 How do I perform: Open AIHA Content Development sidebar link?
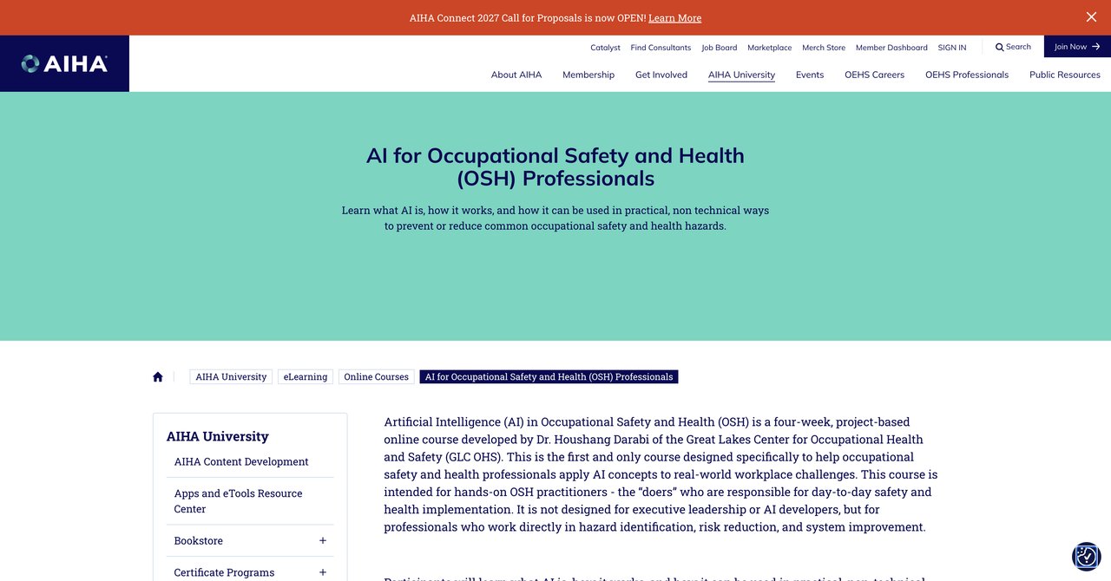click(241, 461)
